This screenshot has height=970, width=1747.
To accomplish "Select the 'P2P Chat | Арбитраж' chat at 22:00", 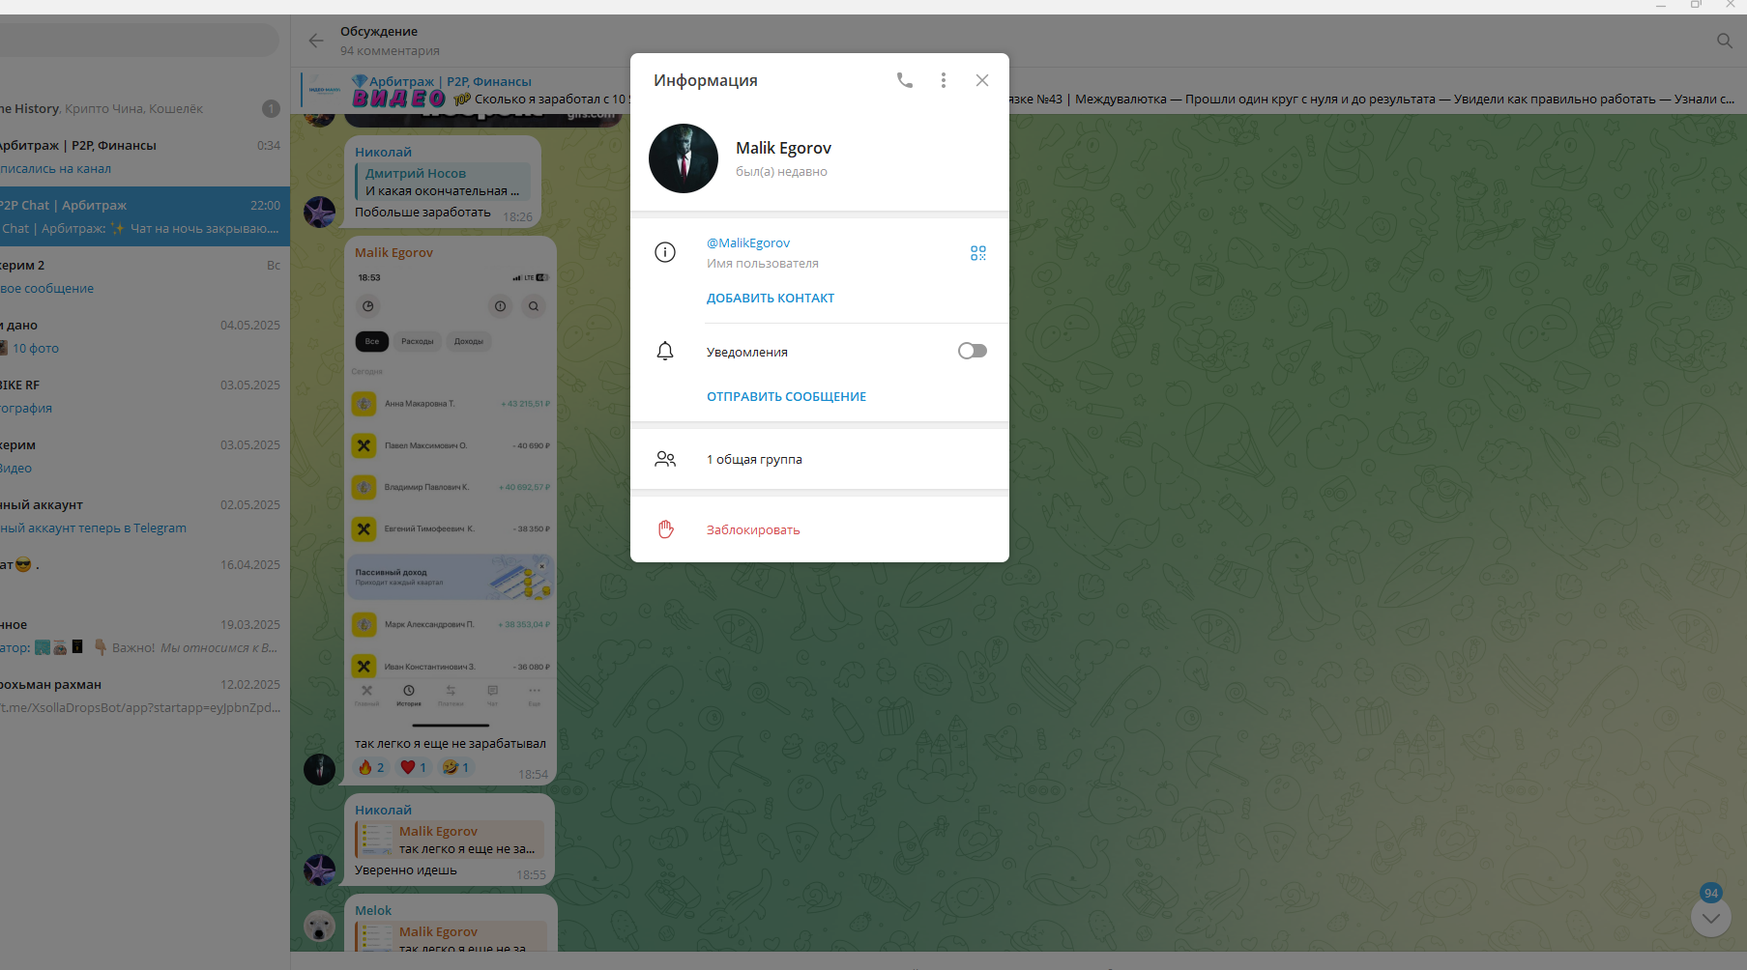I will click(x=145, y=216).
